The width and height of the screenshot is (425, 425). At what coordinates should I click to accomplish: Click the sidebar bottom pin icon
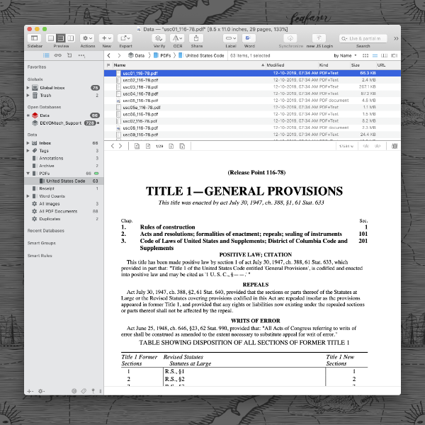(x=93, y=391)
